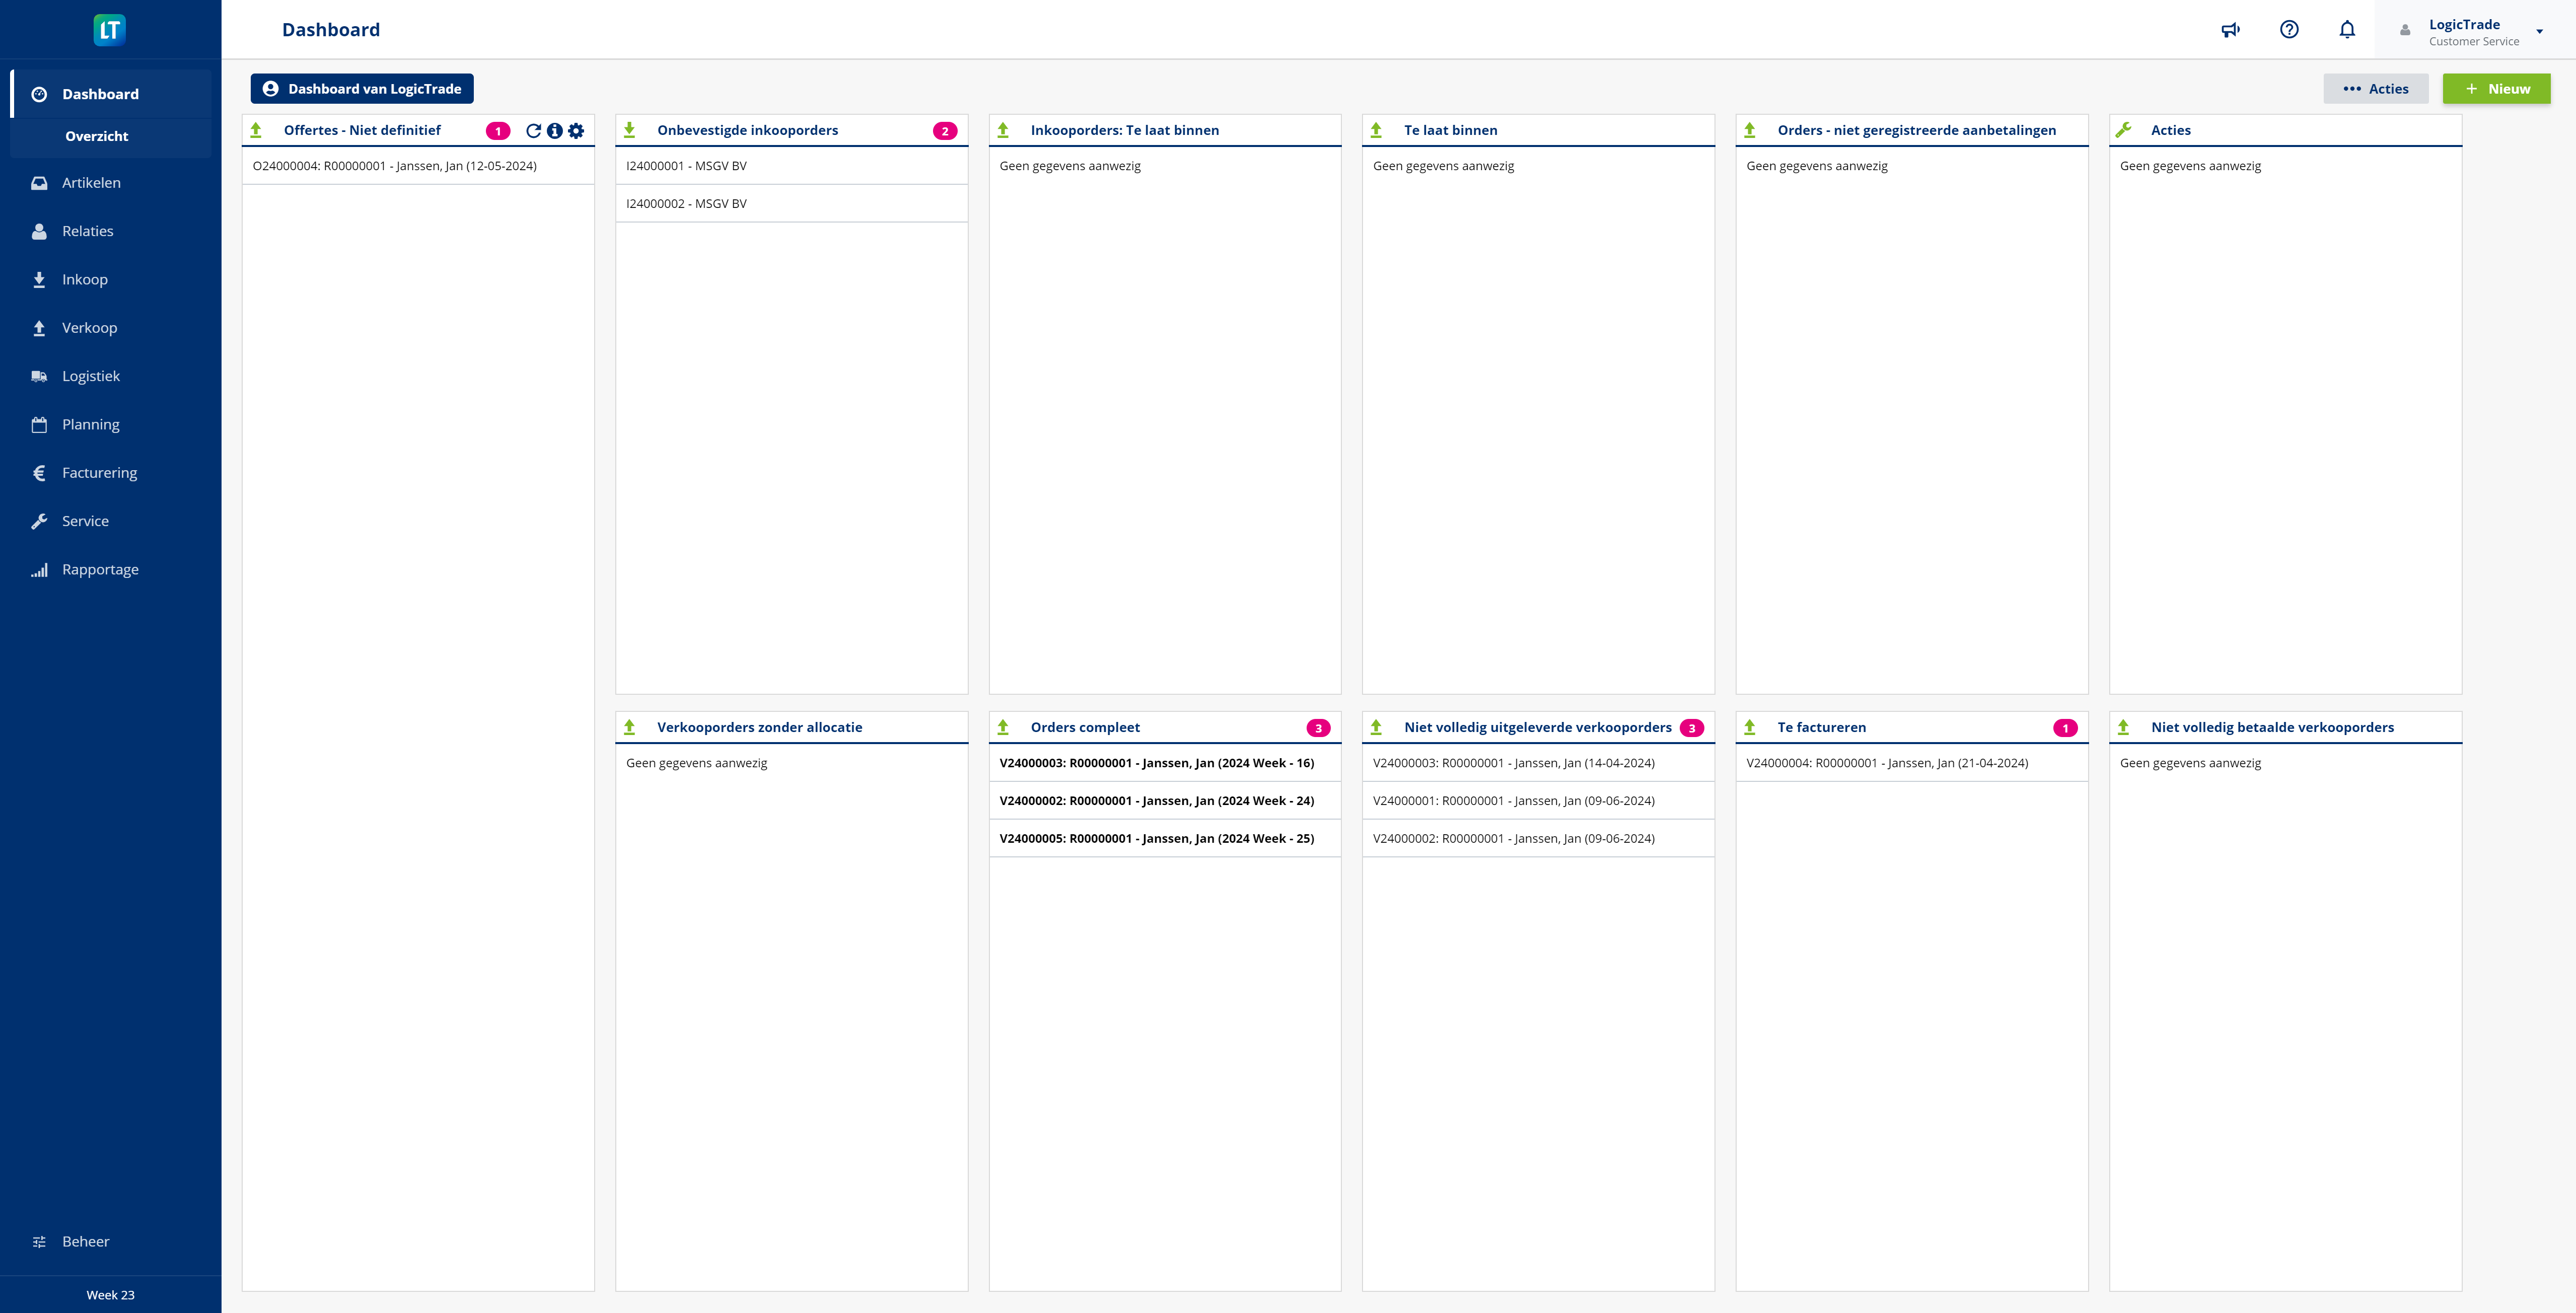Click the Dashboard page heading

pos(331,30)
